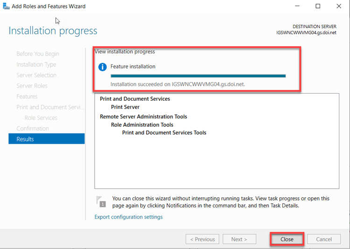Maximize the wizard window
Viewport: 350px width, 249px height.
click(318, 7)
